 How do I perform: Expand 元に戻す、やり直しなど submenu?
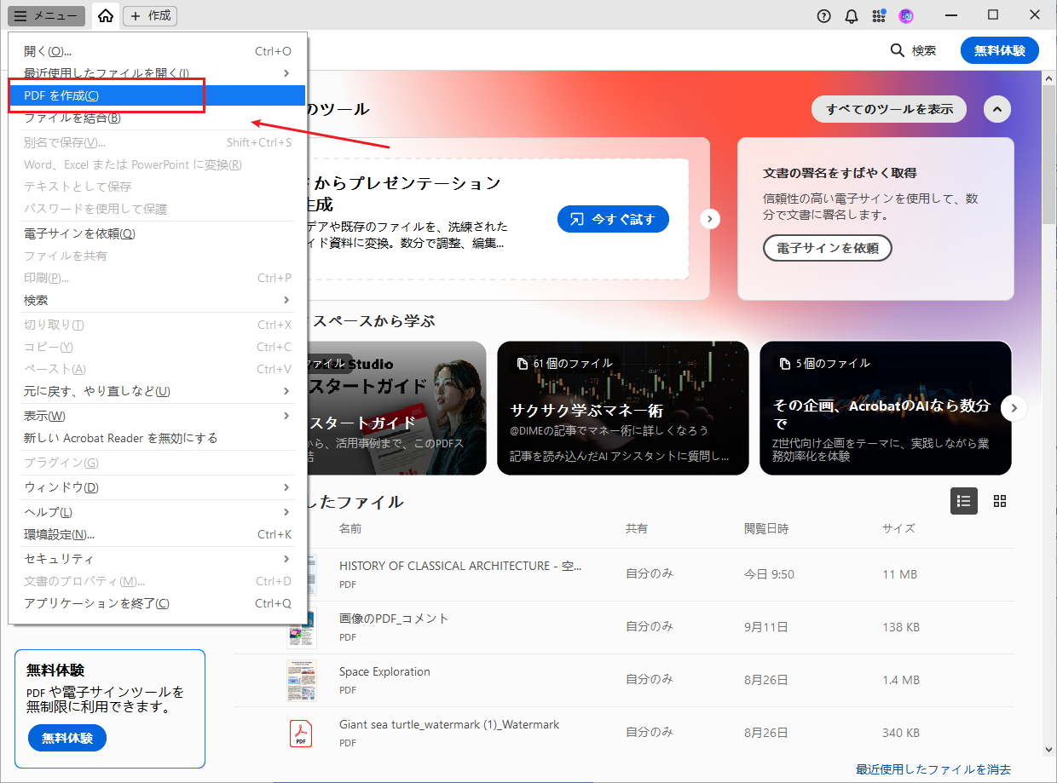click(x=158, y=391)
